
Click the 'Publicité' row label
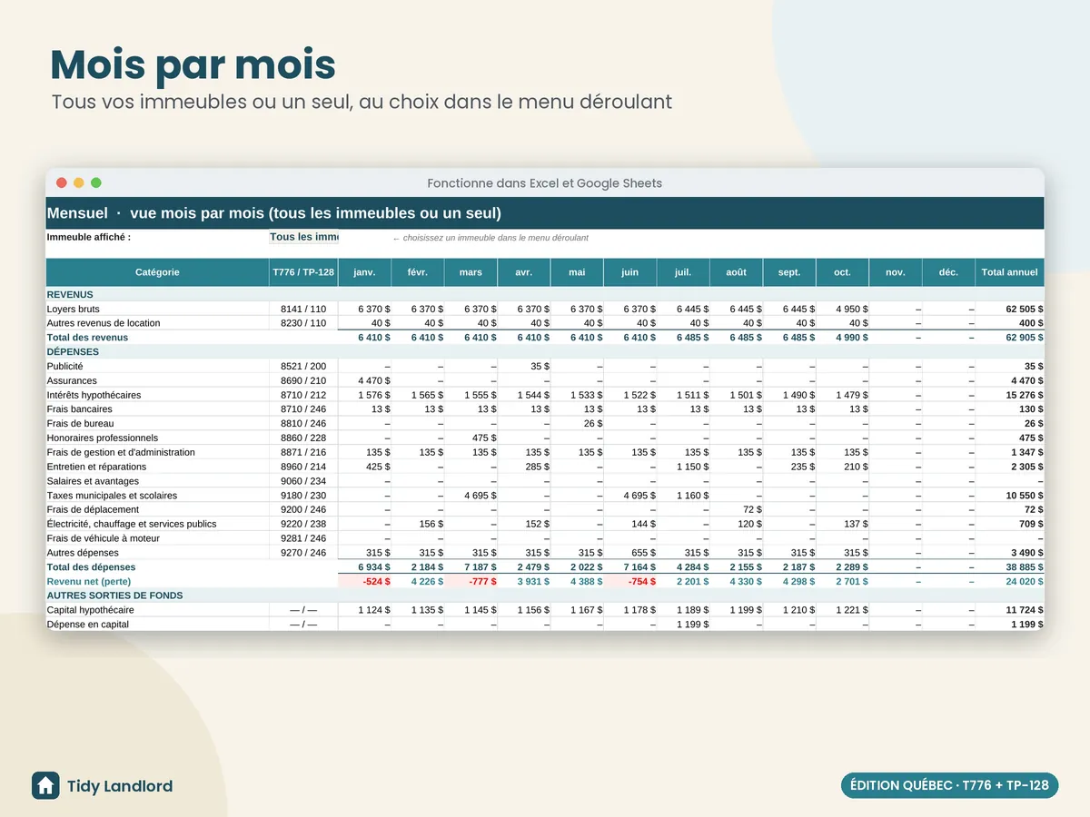(x=65, y=366)
